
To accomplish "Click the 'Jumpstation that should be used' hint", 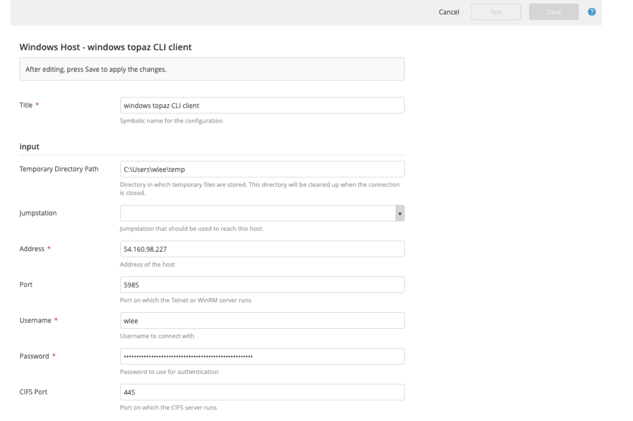I will coord(191,229).
